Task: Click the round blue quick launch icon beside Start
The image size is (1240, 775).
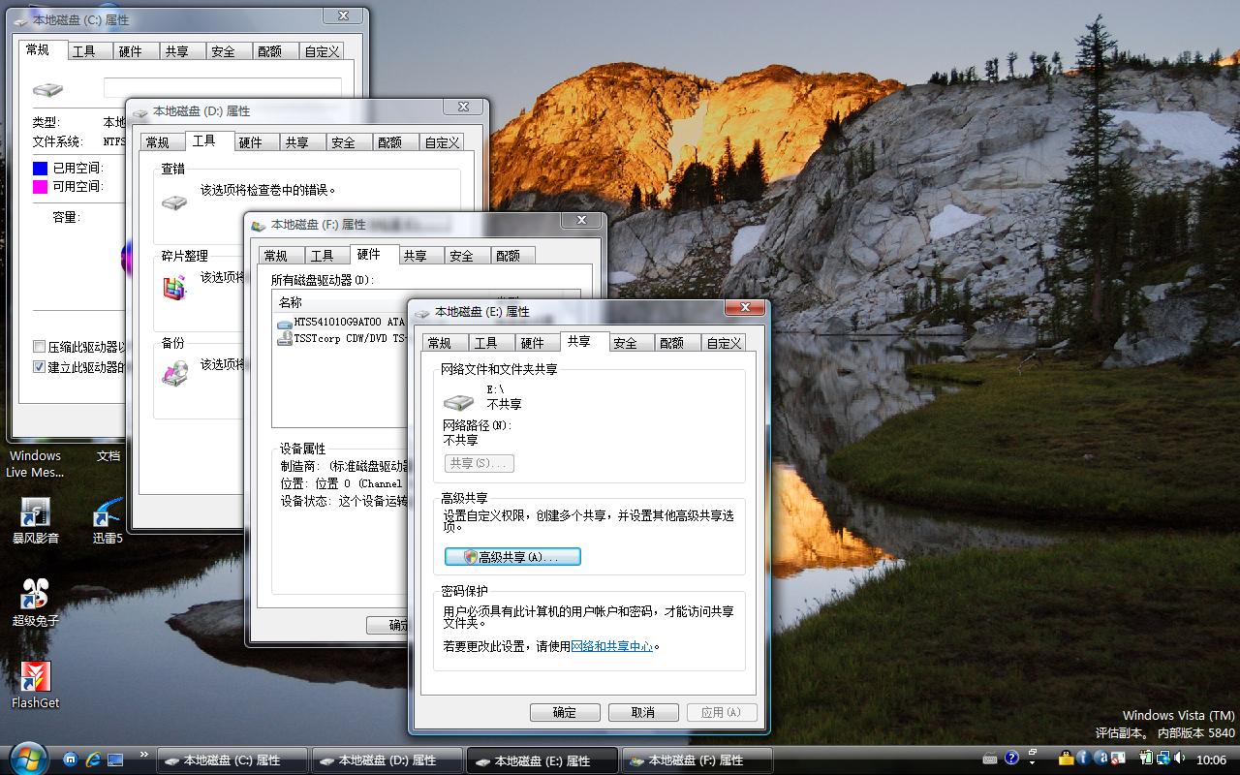Action: click(71, 759)
